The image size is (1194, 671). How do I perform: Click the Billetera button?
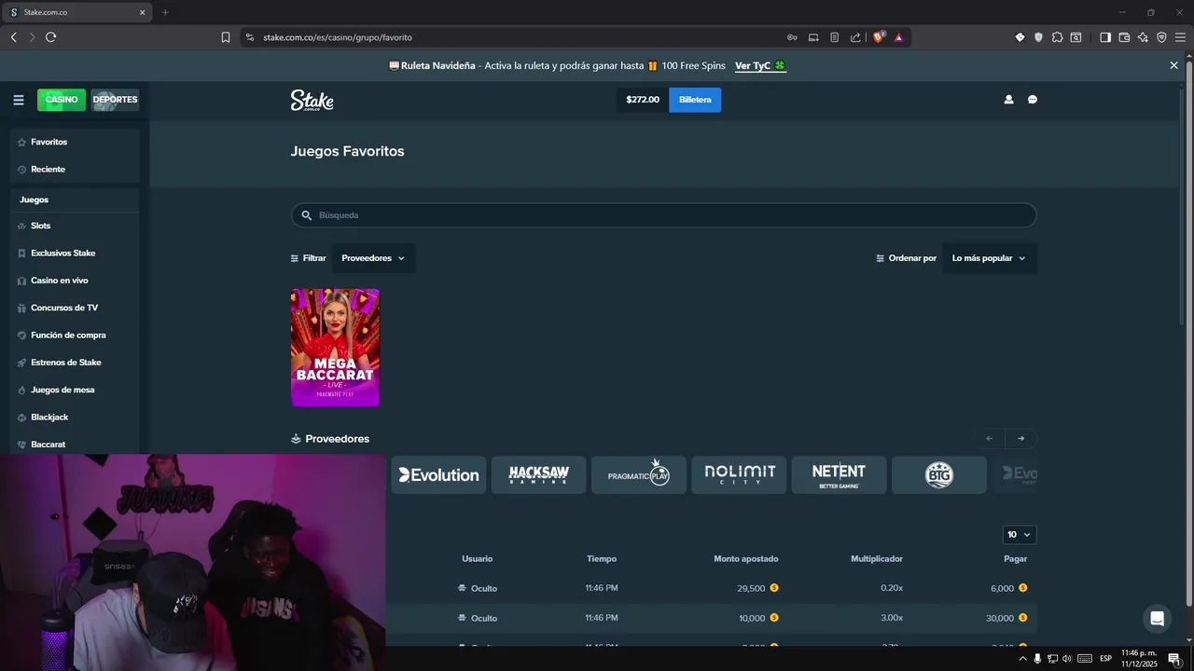(695, 100)
